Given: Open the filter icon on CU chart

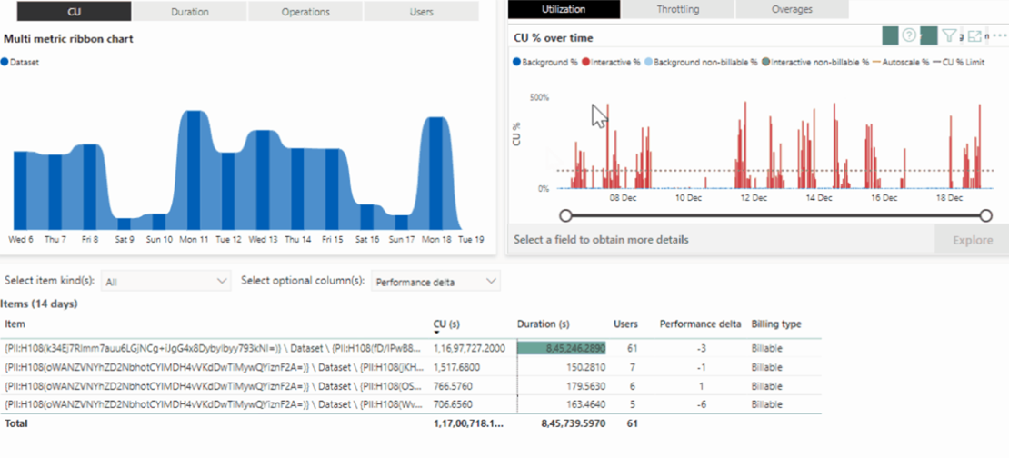Looking at the screenshot, I should 949,36.
